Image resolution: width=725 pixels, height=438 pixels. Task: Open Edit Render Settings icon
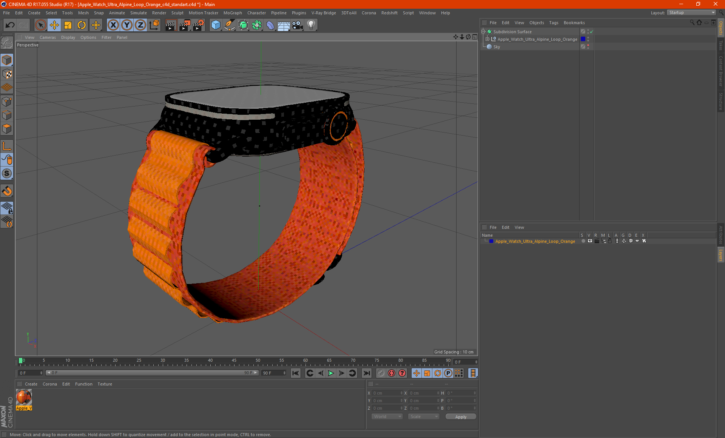199,25
